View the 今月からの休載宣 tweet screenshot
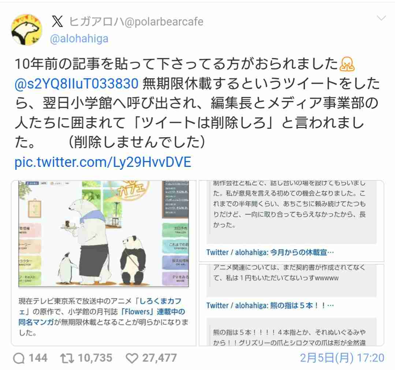 [x=291, y=221]
